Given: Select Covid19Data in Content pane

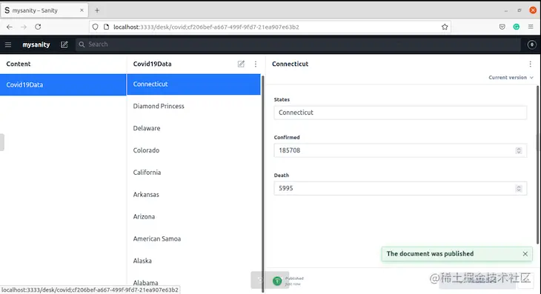Looking at the screenshot, I should 63,84.
